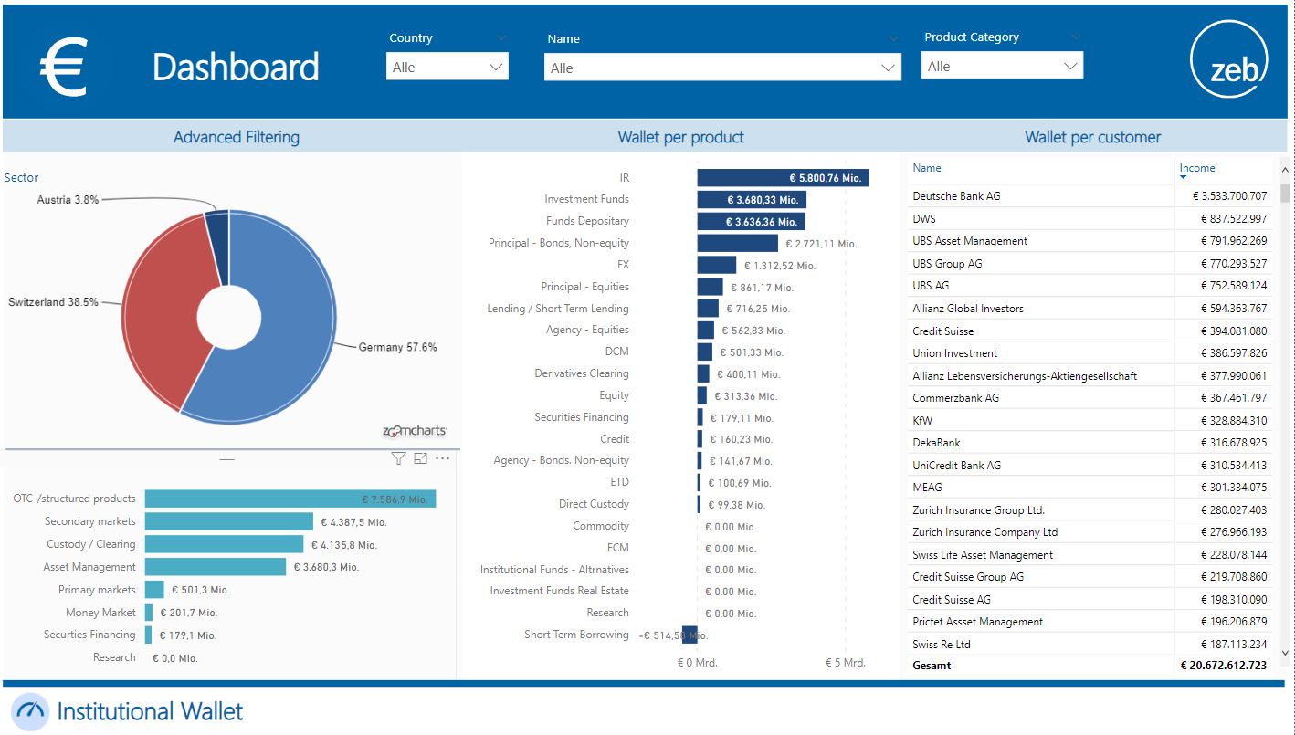Click the drag handle above the bar chart
Image resolution: width=1295 pixels, height=735 pixels.
pos(227,458)
